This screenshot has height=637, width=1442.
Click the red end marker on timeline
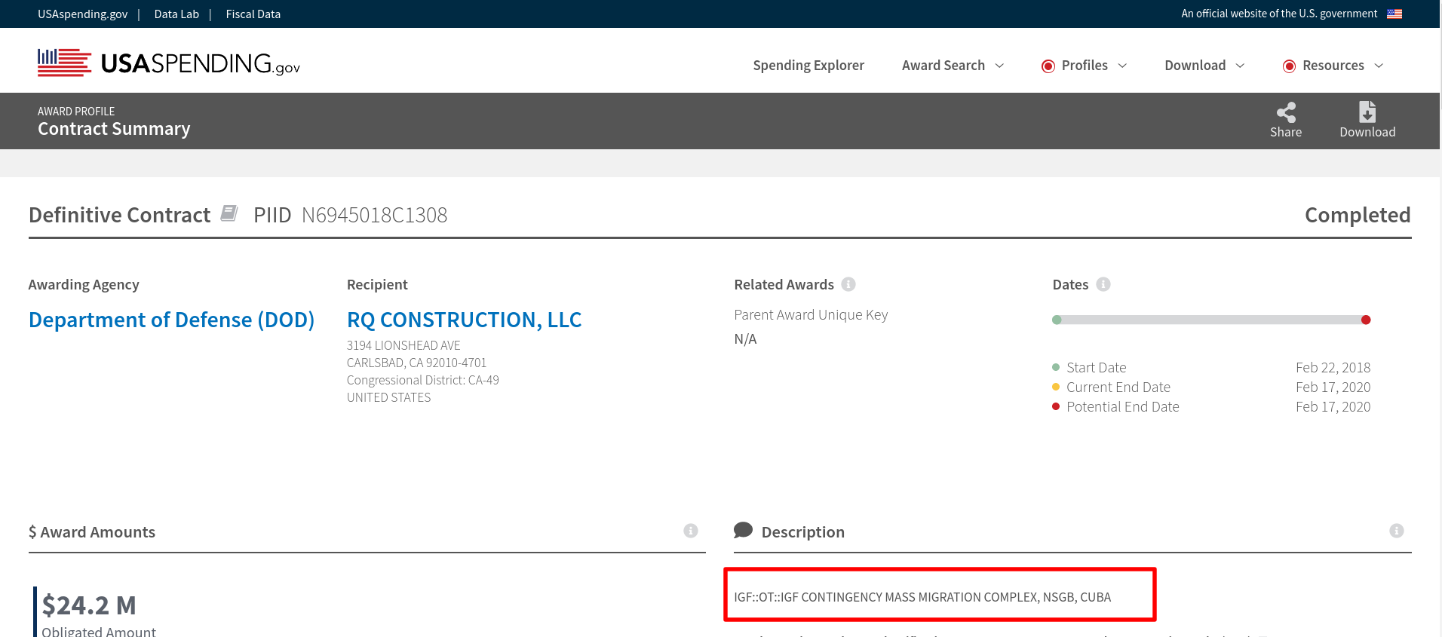tap(1366, 320)
